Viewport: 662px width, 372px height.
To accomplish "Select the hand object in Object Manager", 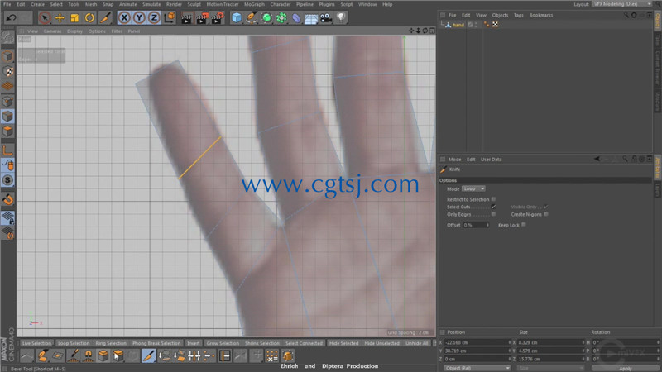I will [458, 25].
